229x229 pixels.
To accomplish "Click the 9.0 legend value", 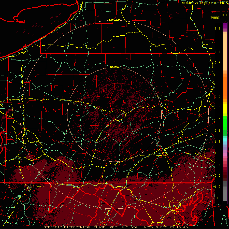I will 218,40.
